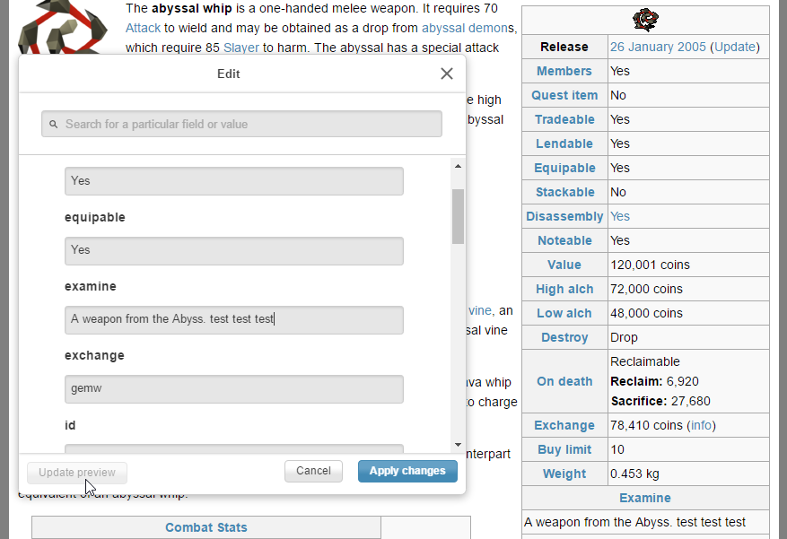Viewport: 787px width, 539px height.
Task: Close the Edit dialog with the X
Action: (447, 74)
